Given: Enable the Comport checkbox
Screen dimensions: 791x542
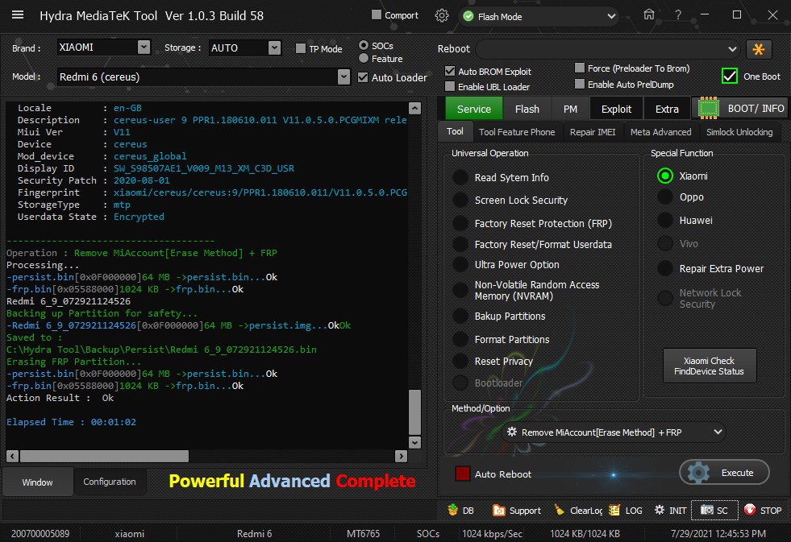Looking at the screenshot, I should pyautogui.click(x=377, y=15).
